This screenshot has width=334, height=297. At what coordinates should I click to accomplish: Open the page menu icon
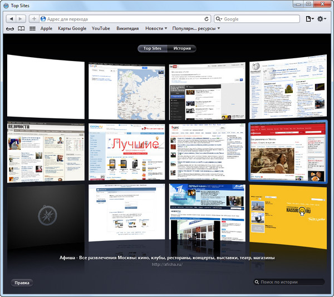[x=310, y=19]
